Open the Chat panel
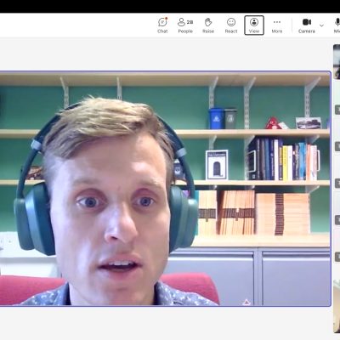This screenshot has height=340, width=340. coord(162,25)
